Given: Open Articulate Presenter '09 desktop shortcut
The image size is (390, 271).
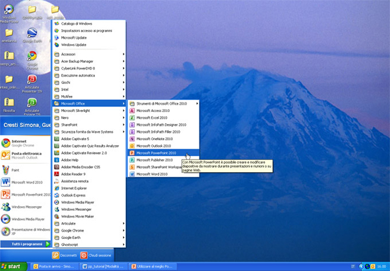Looking at the screenshot, I should pyautogui.click(x=32, y=84).
